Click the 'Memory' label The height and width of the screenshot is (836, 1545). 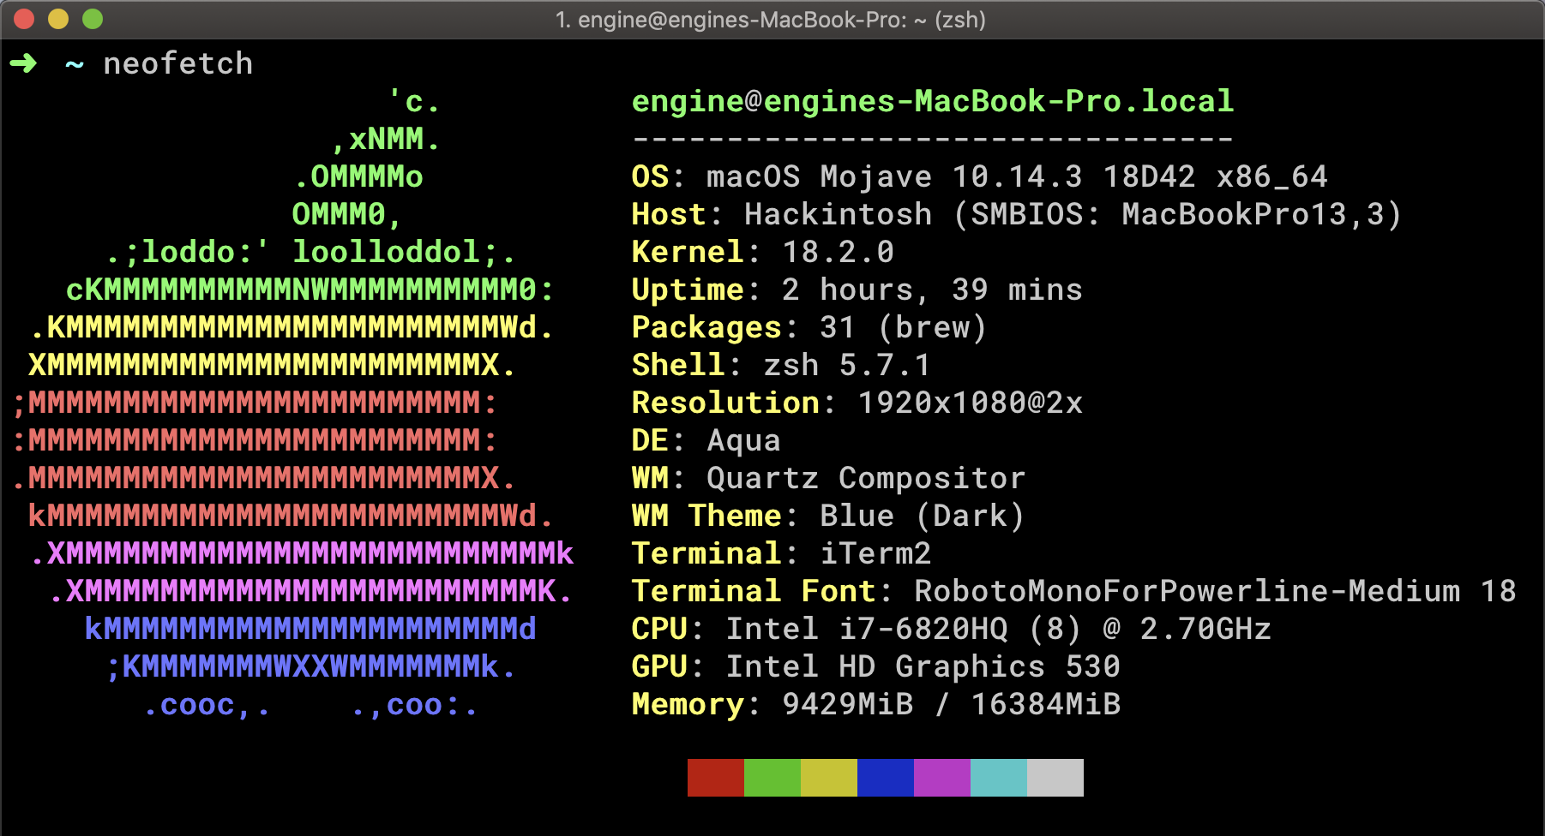(x=688, y=704)
